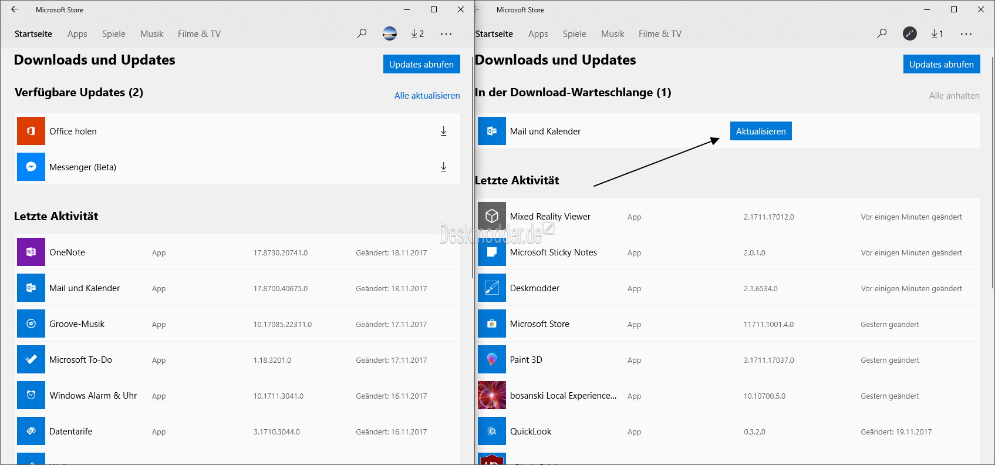Switch to Startseite tab in left window
The width and height of the screenshot is (995, 465).
coord(33,34)
